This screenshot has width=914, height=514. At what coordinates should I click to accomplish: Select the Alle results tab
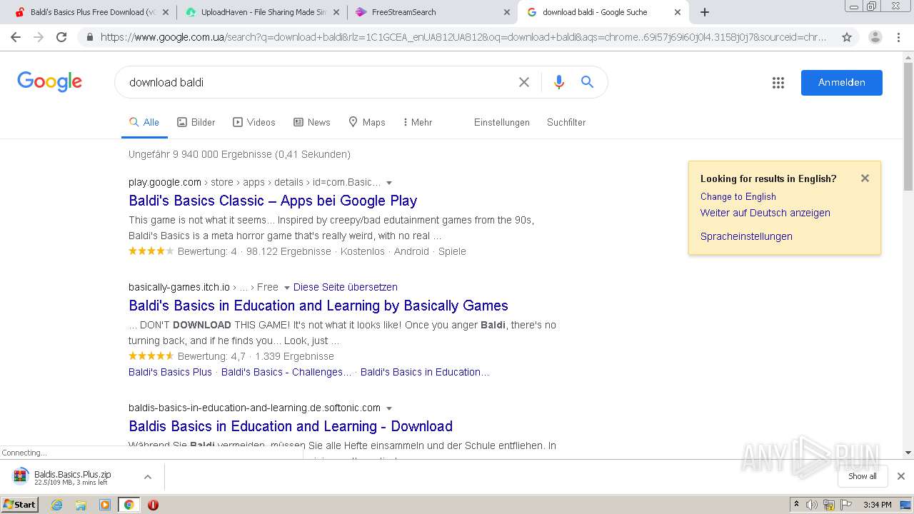(x=144, y=122)
